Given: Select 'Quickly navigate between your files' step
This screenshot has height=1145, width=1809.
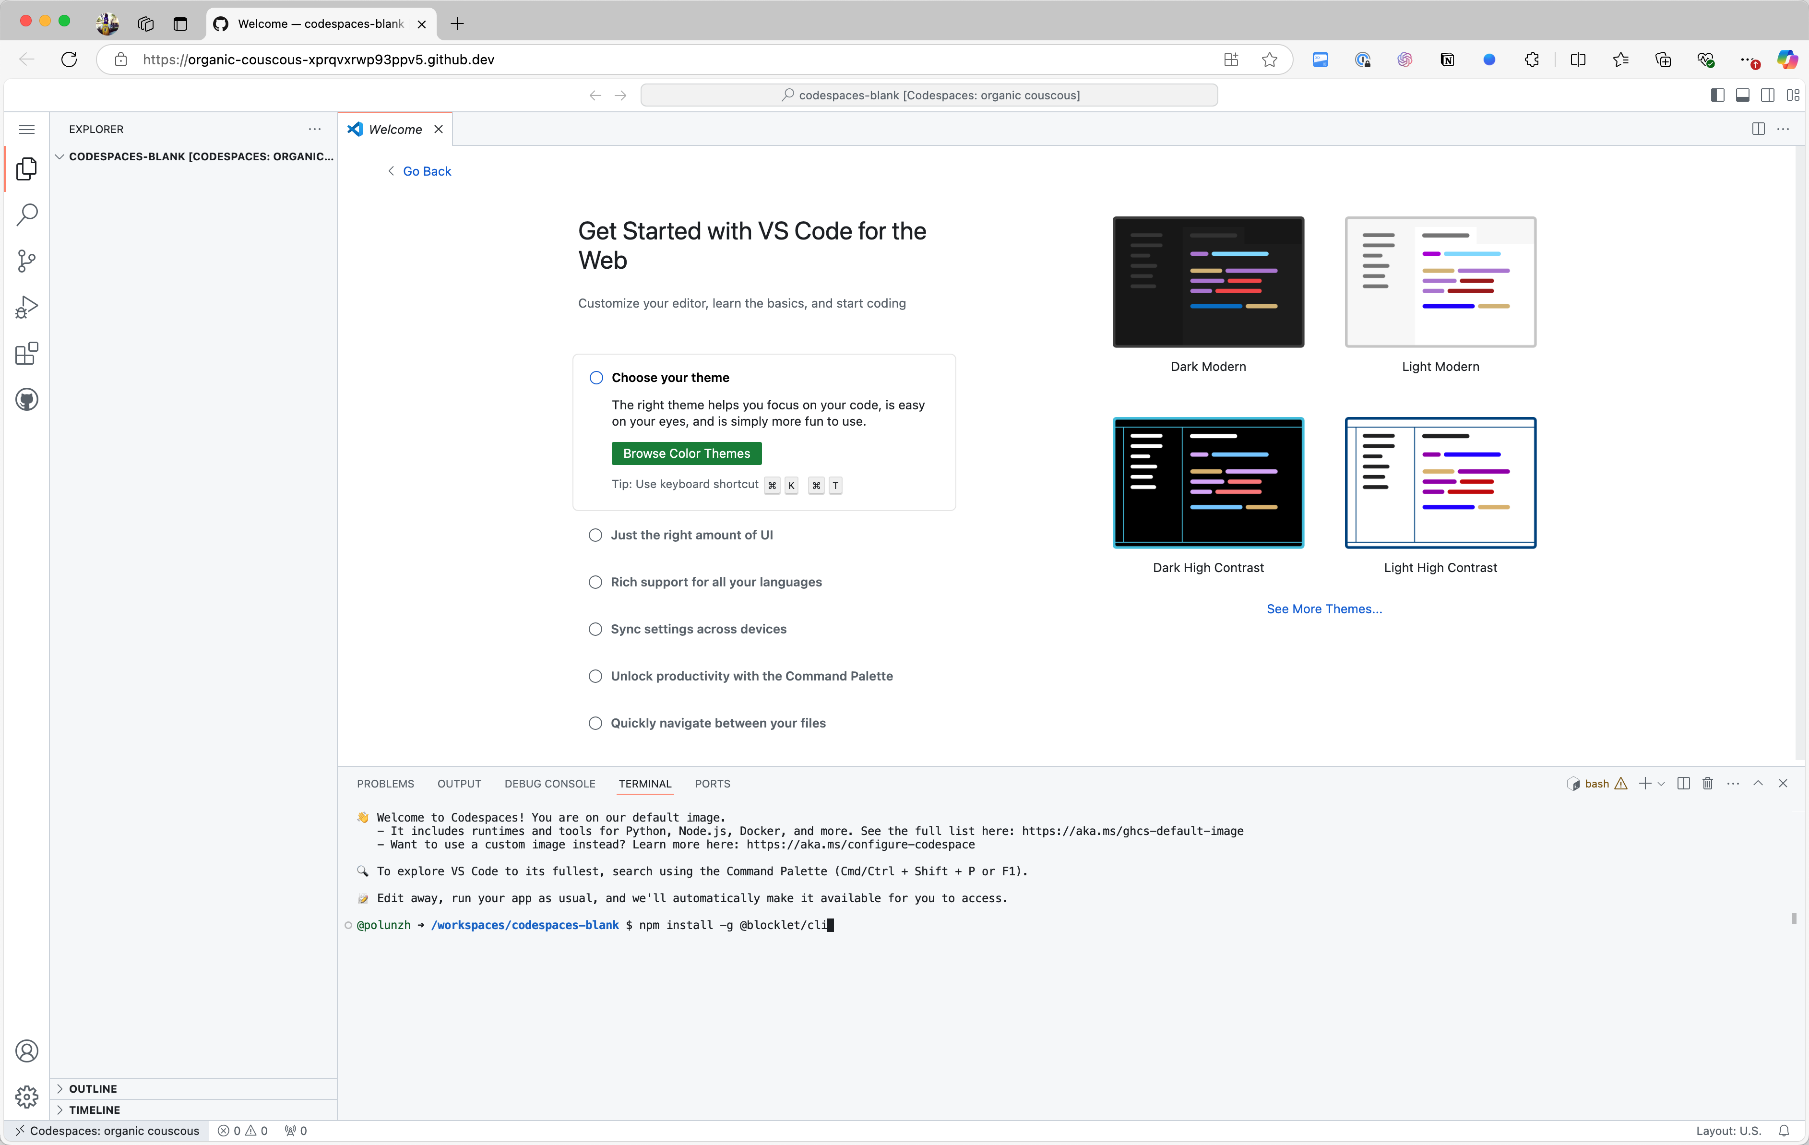Looking at the screenshot, I should 717,723.
